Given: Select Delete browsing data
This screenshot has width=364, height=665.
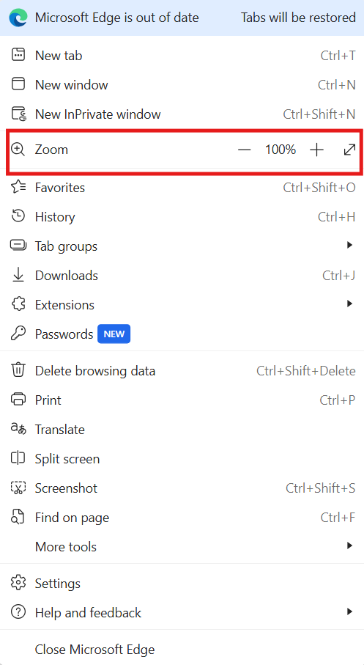Looking at the screenshot, I should coord(182,371).
